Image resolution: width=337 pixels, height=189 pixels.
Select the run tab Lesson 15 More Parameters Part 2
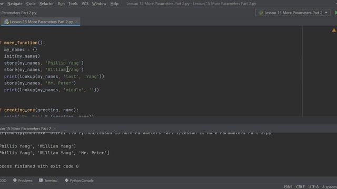click(25, 129)
